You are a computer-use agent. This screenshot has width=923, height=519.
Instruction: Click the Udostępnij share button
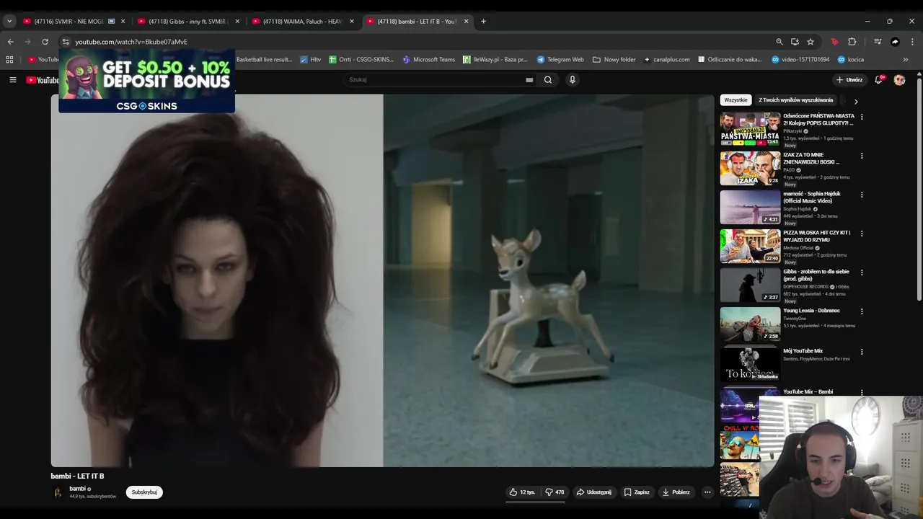tap(593, 492)
